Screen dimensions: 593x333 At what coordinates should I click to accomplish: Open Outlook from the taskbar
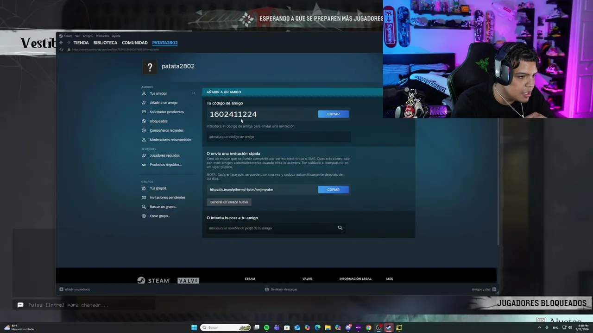pyautogui.click(x=297, y=327)
